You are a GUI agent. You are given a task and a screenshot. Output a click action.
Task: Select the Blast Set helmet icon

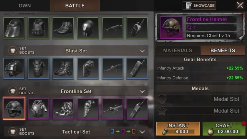click(x=14, y=69)
